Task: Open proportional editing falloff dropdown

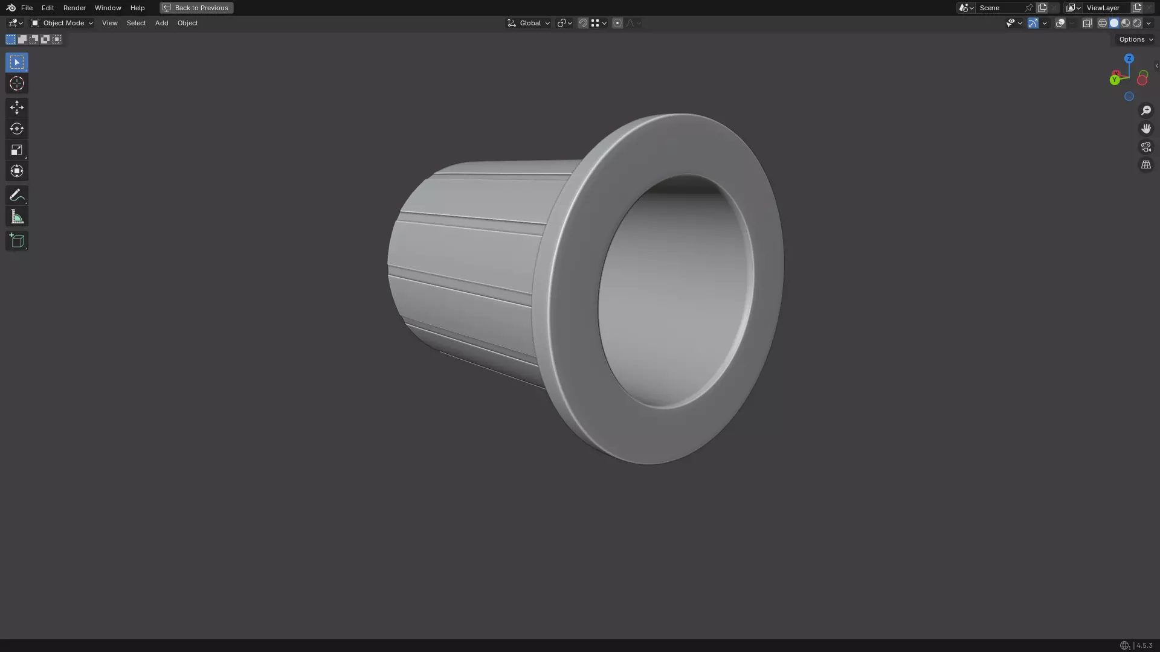Action: click(x=633, y=23)
